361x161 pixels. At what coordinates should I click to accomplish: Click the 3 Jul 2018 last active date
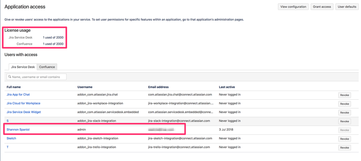click(x=226, y=130)
